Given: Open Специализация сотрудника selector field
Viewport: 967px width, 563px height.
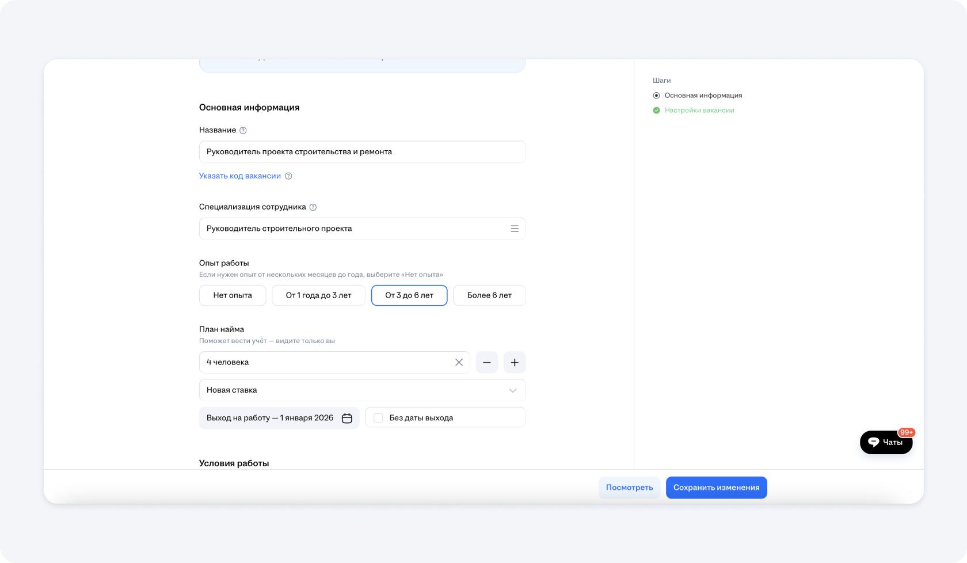Looking at the screenshot, I should pos(351,229).
